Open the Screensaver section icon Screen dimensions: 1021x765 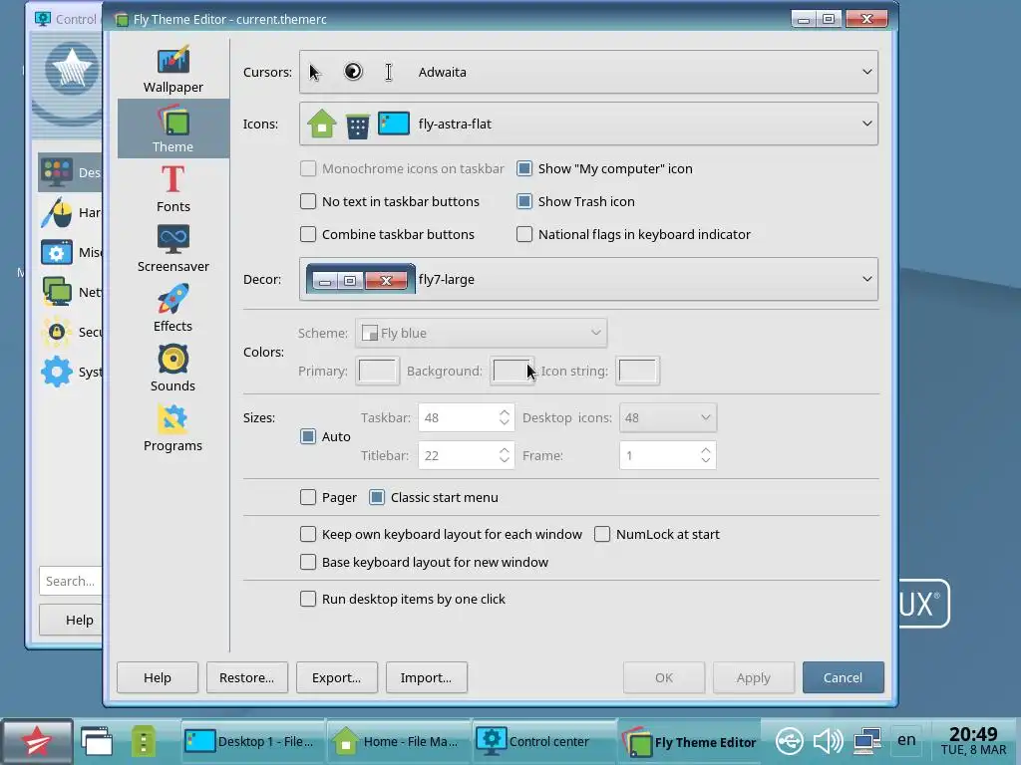[x=173, y=239]
